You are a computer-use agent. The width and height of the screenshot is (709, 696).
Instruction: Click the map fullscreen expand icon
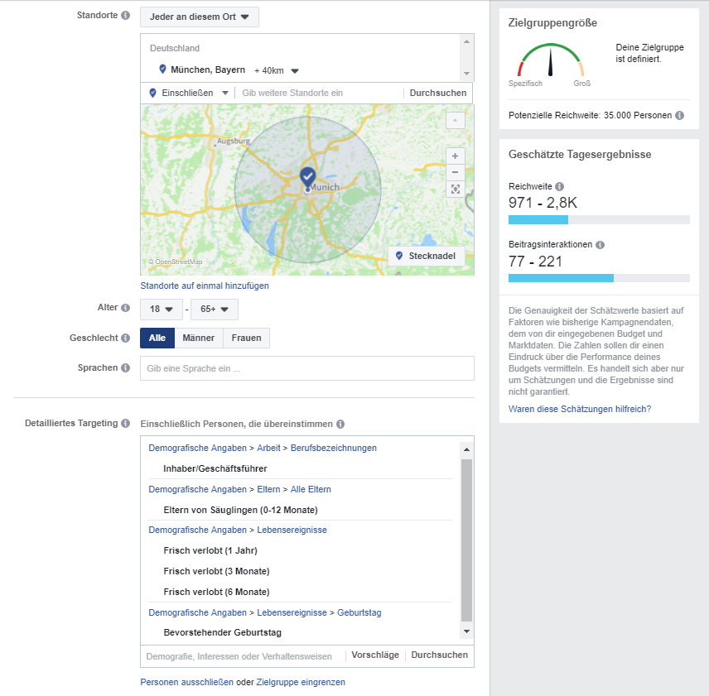click(455, 190)
